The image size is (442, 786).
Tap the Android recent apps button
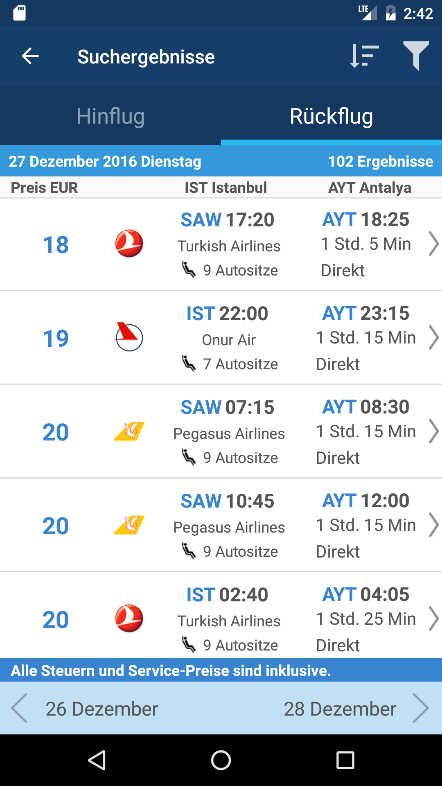345,760
